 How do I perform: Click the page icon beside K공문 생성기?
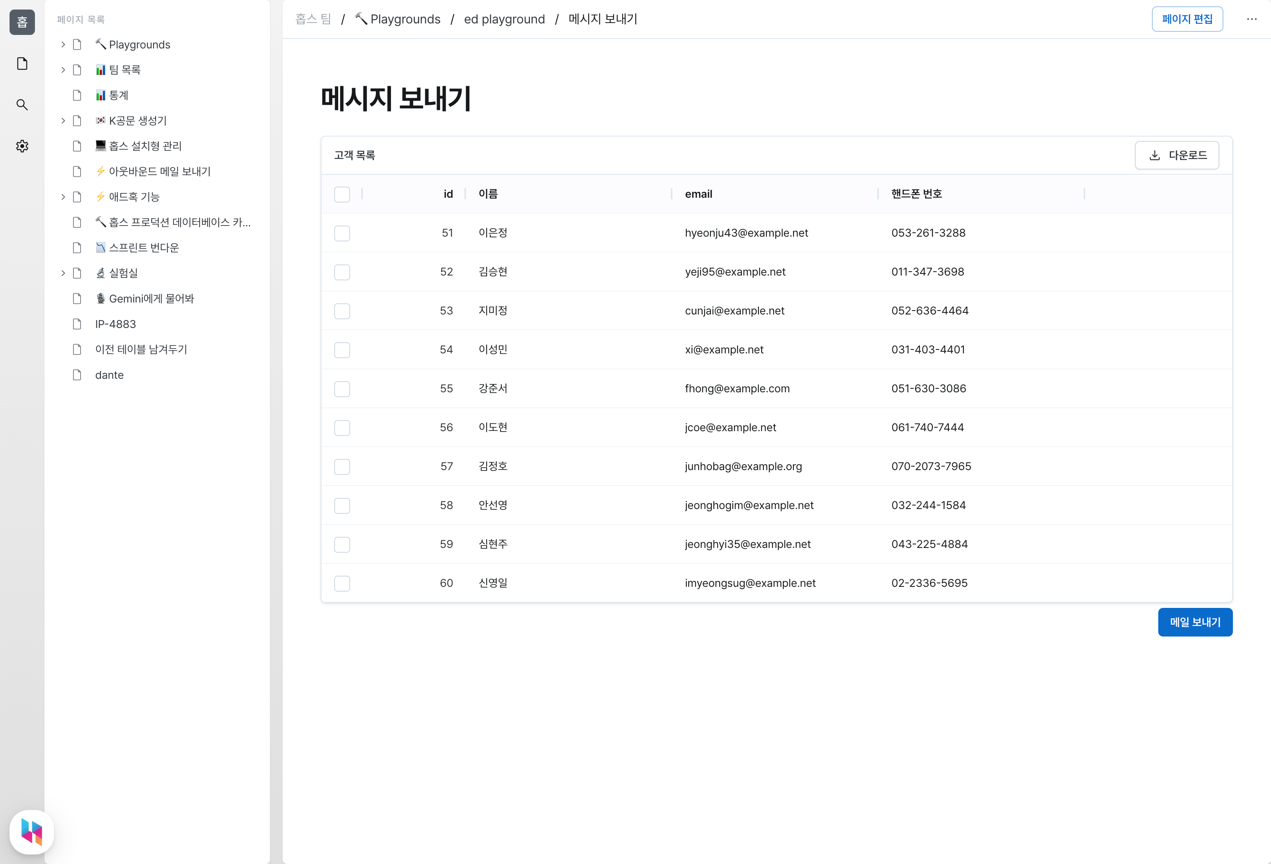coord(77,120)
